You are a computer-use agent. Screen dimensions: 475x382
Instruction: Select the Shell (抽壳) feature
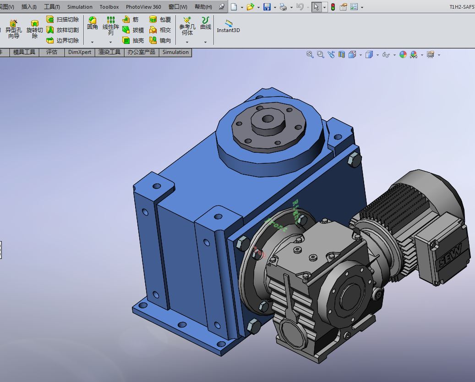point(133,41)
